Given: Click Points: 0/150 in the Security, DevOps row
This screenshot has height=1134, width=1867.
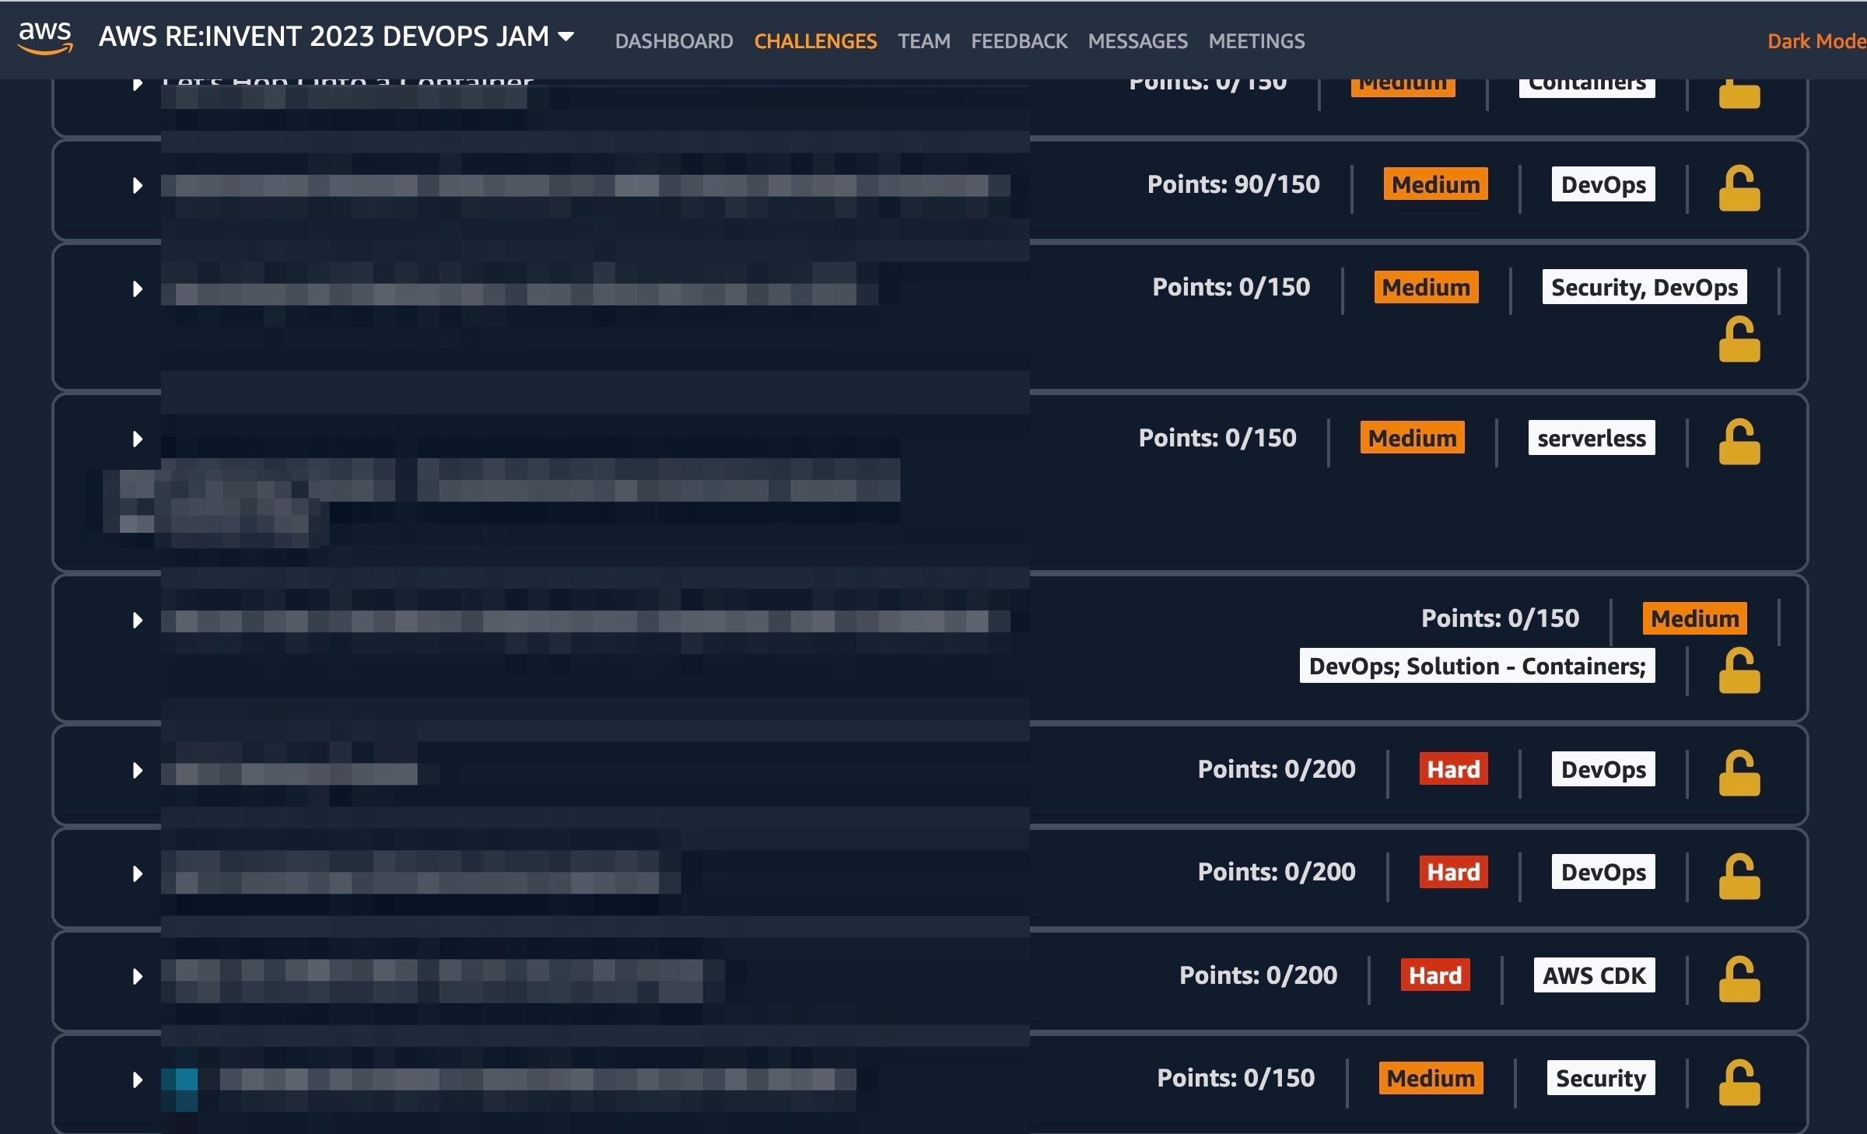Looking at the screenshot, I should point(1231,287).
